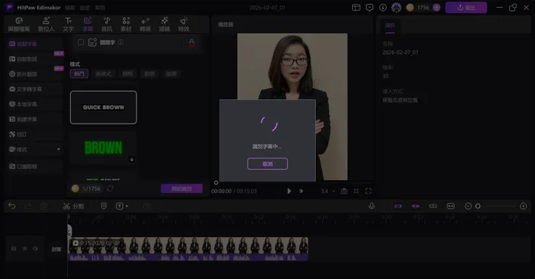Toggle the timeline magnetic snap option
Screen dimensions: 535x279
[415, 206]
